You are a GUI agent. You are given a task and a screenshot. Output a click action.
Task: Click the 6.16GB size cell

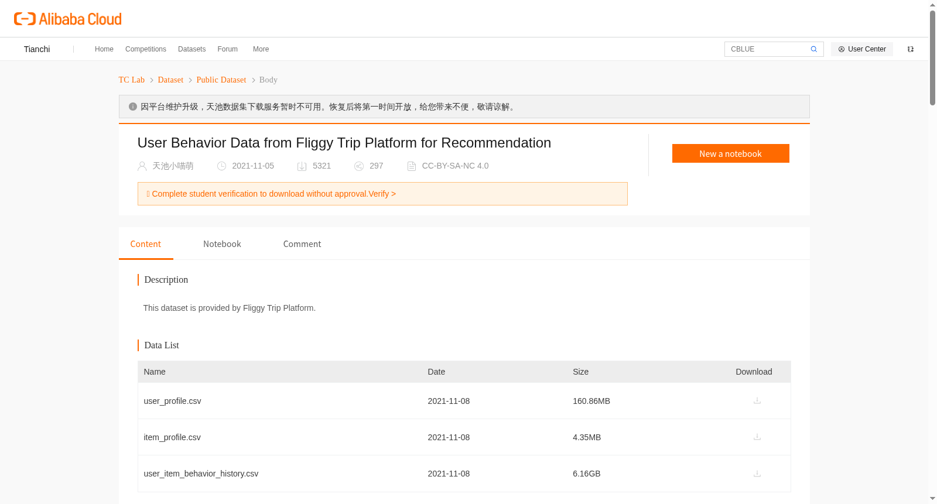click(587, 474)
